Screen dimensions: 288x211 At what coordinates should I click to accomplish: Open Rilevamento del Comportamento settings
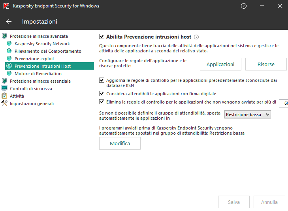point(48,51)
